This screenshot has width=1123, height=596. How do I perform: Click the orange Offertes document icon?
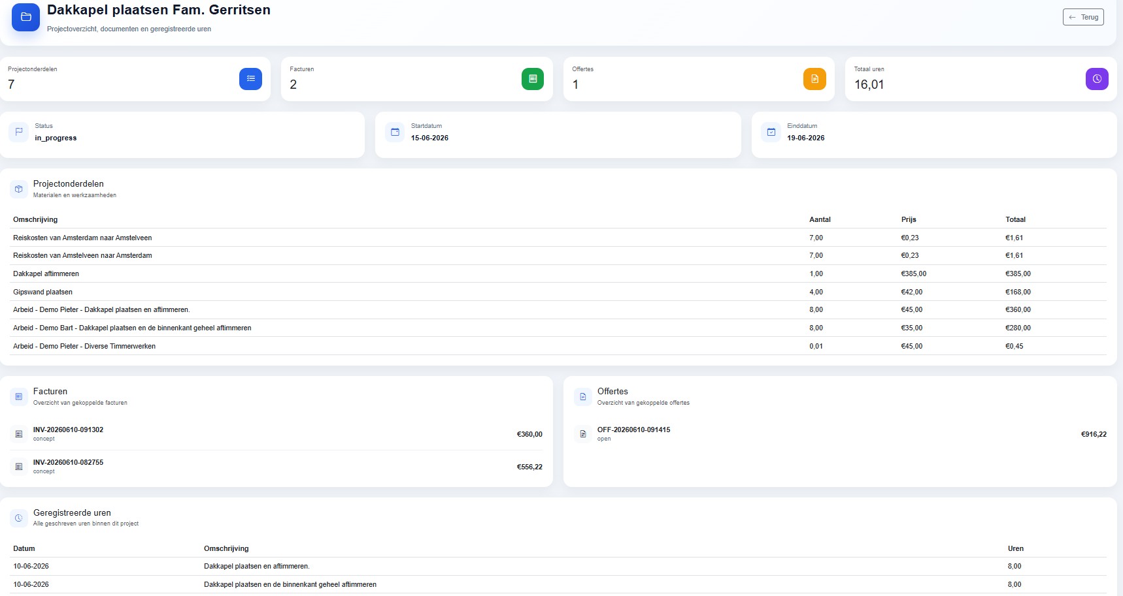814,79
